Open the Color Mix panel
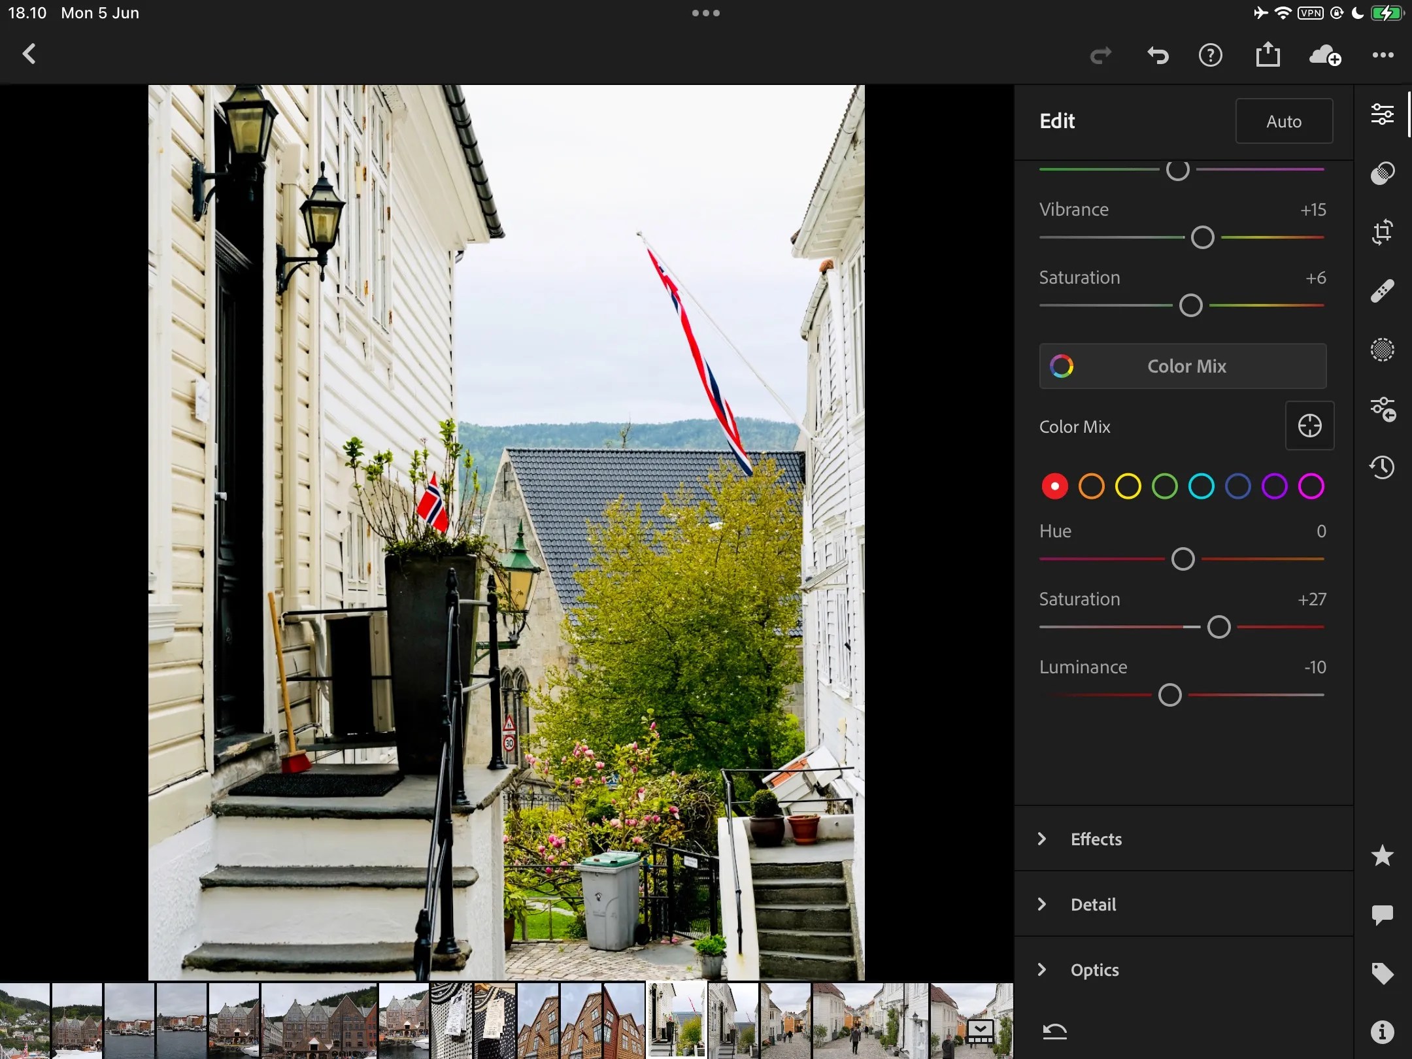This screenshot has width=1412, height=1059. tap(1182, 366)
